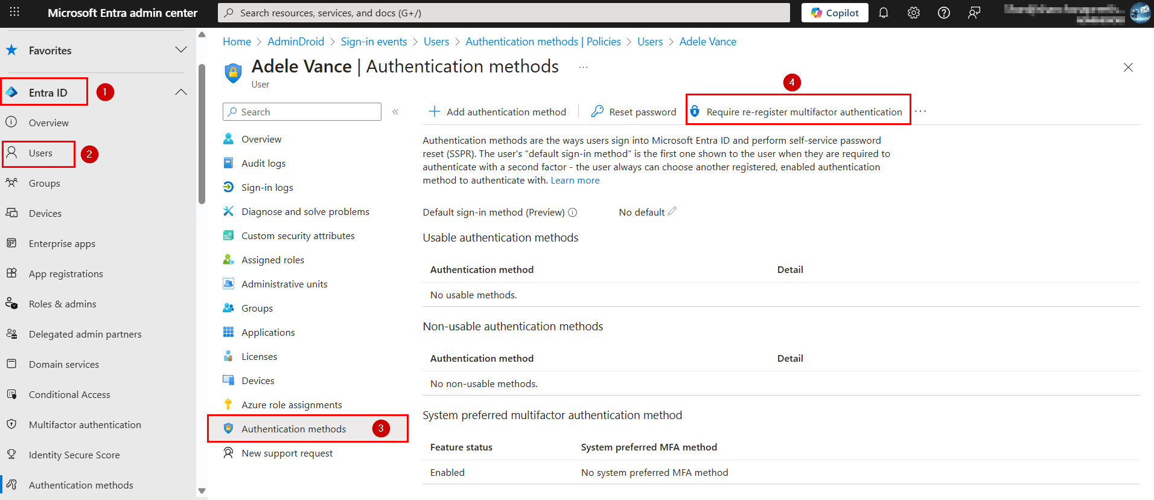The width and height of the screenshot is (1154, 500).
Task: Open Conditional Access in left navigation
Action: pyautogui.click(x=69, y=395)
